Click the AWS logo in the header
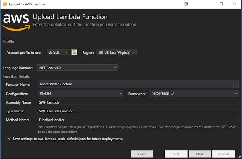This screenshot has width=242, height=159. click(16, 22)
